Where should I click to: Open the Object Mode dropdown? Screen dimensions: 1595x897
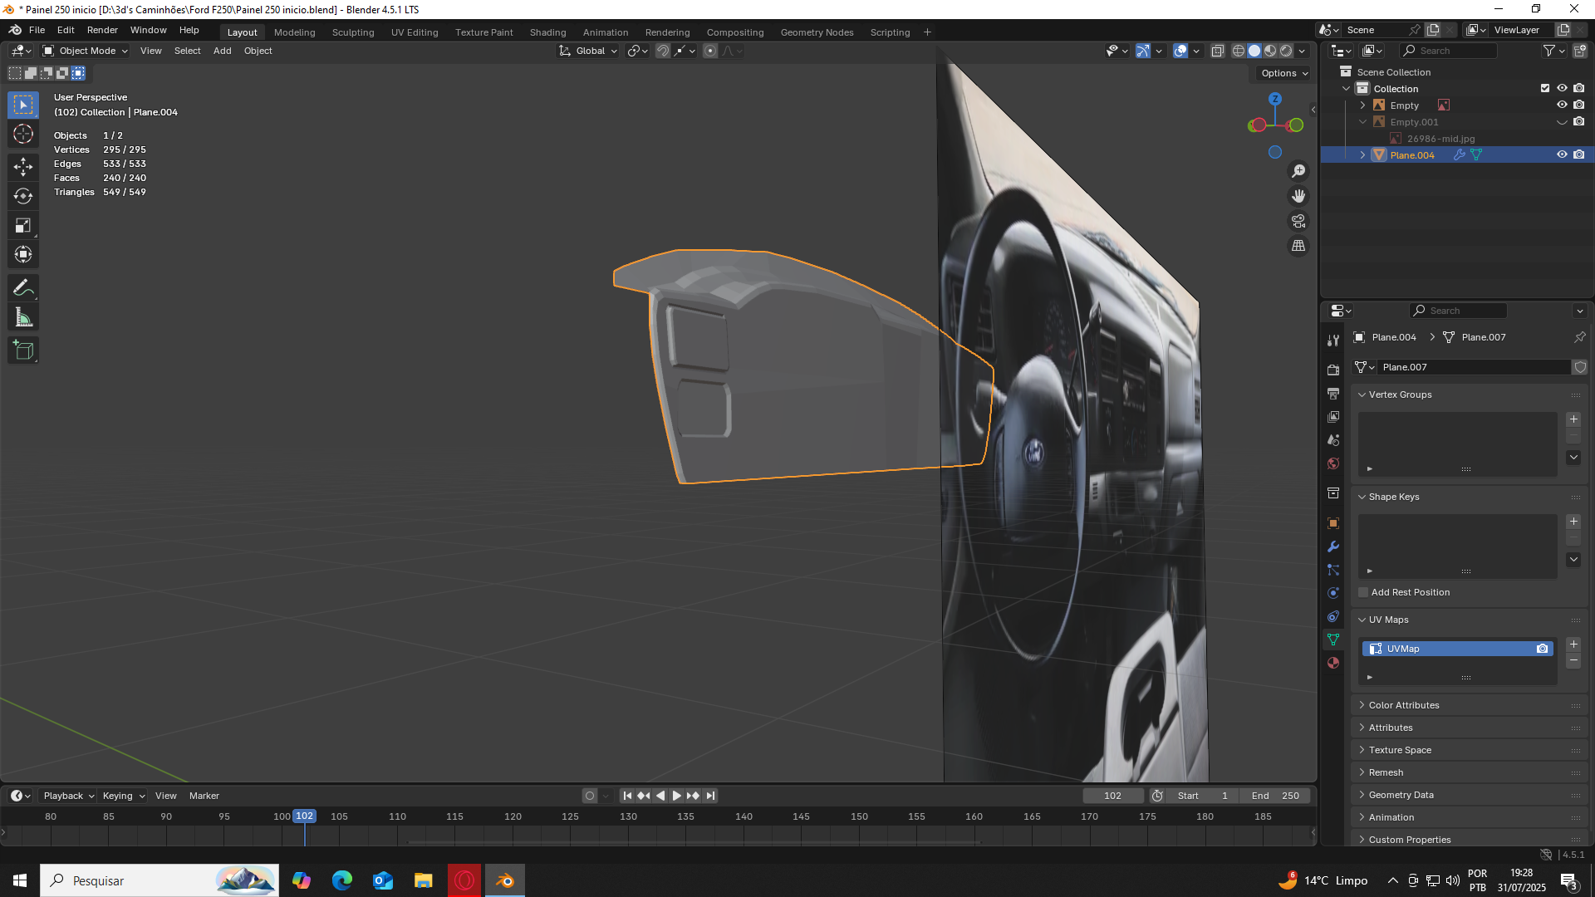pyautogui.click(x=86, y=51)
